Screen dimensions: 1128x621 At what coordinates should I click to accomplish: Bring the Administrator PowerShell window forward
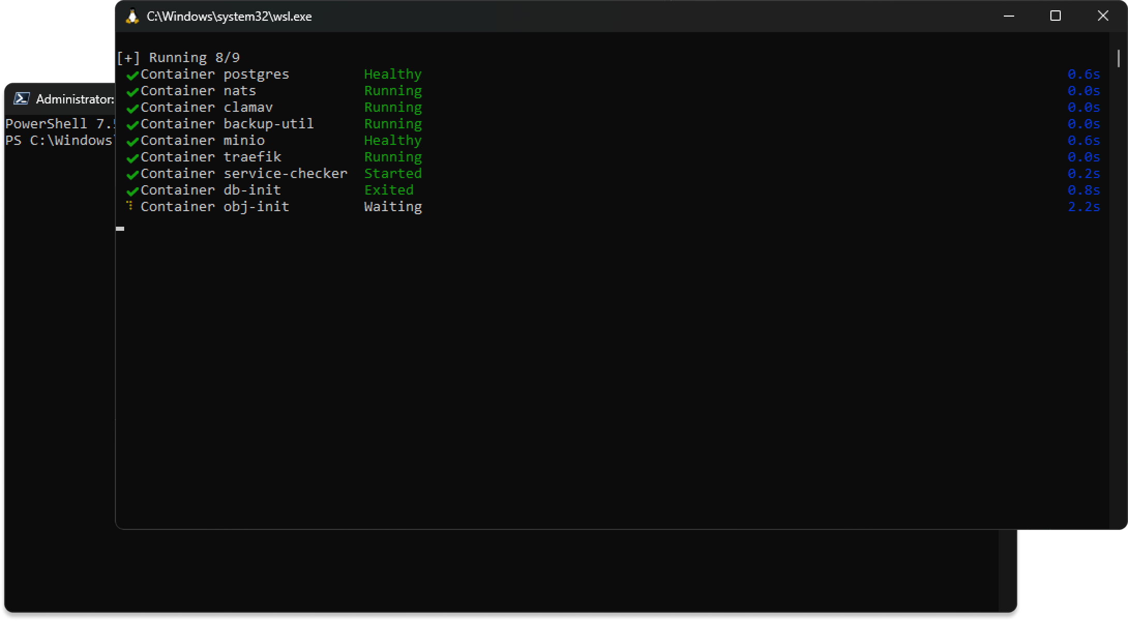point(75,99)
